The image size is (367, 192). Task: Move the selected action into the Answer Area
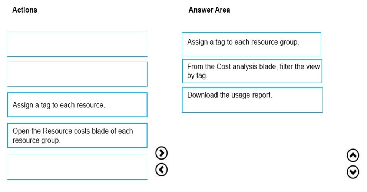[x=162, y=153]
